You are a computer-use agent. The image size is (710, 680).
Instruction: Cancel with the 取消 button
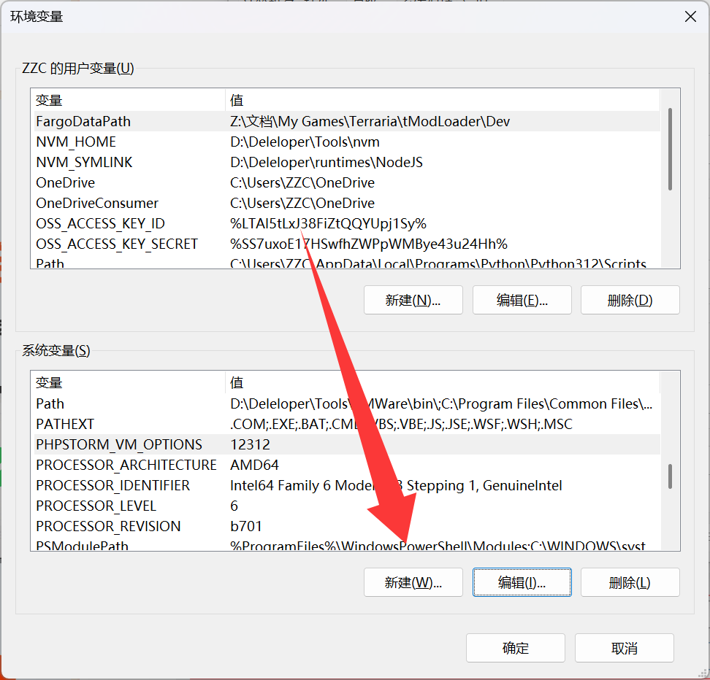click(x=625, y=648)
